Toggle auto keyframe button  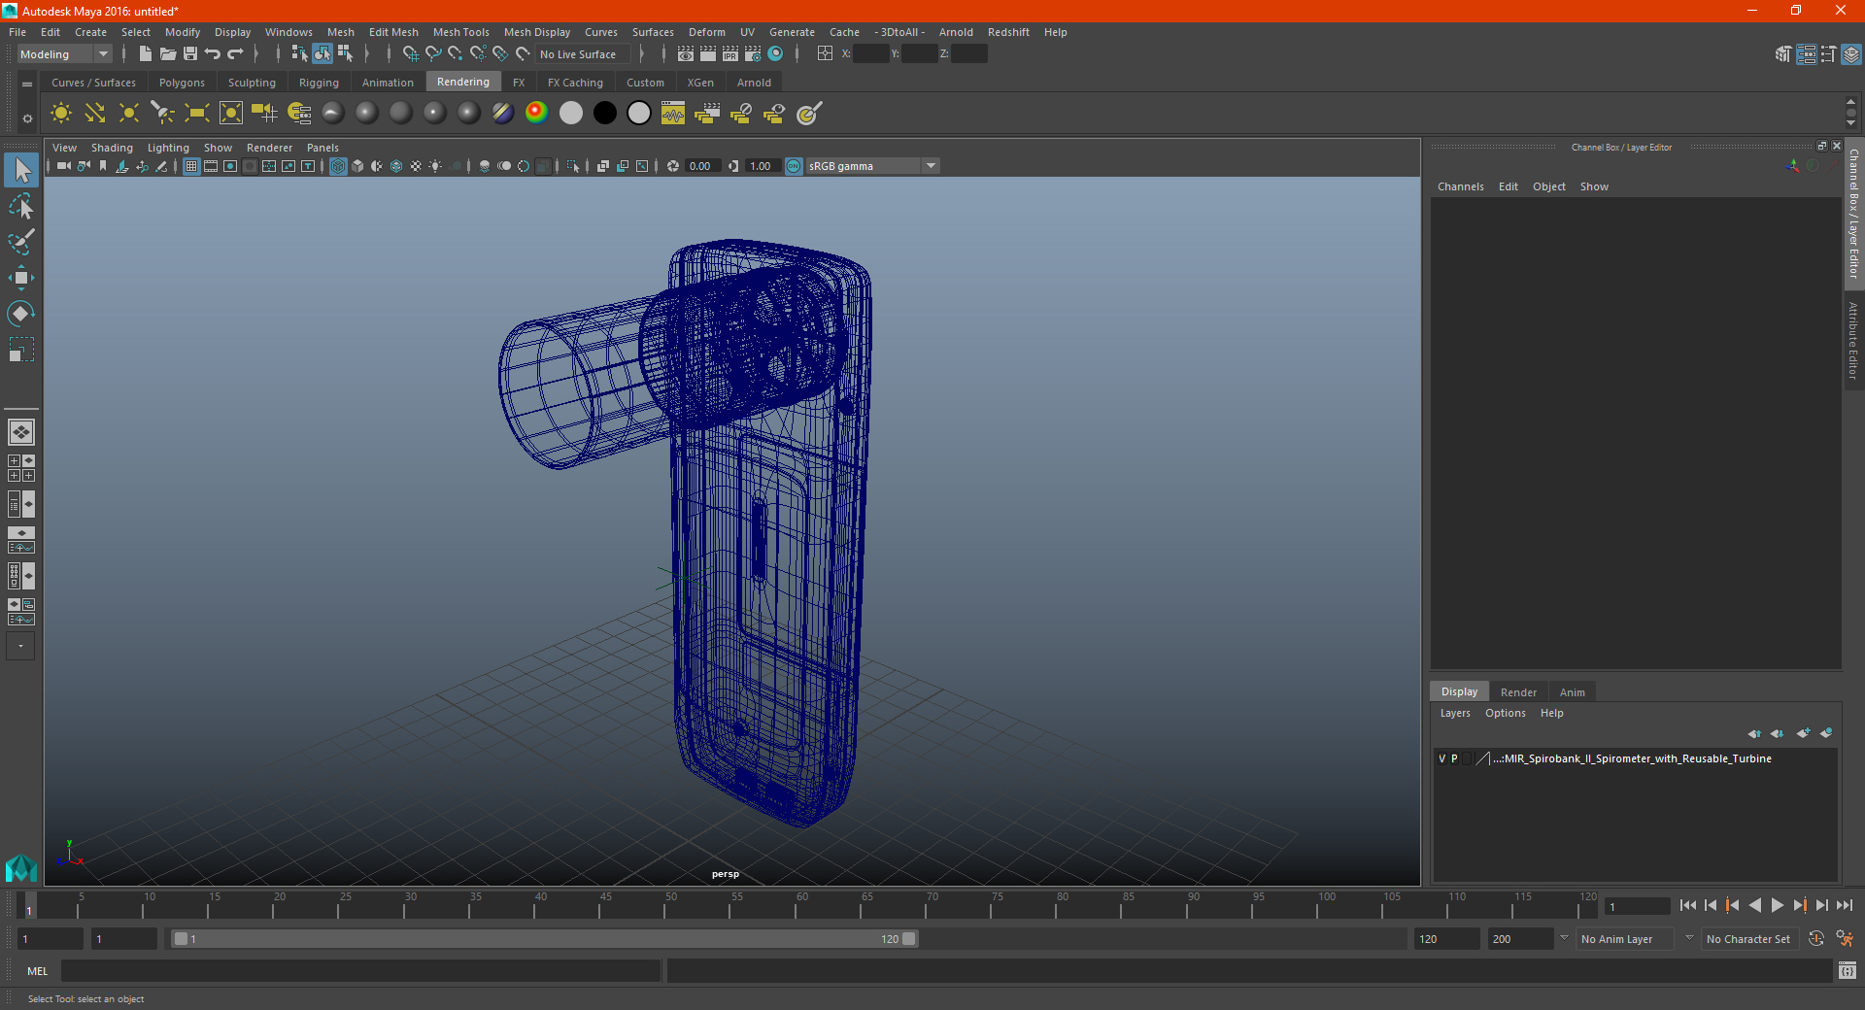1816,939
